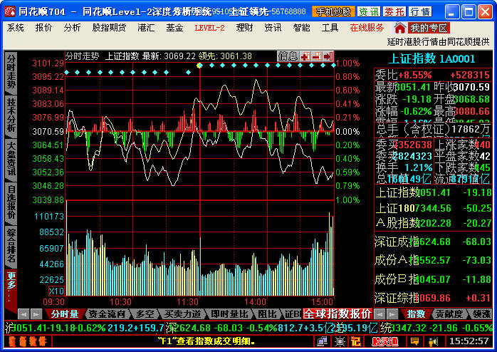The image size is (497, 352).
Task: Open the red LEVEL-2 menu
Action: pyautogui.click(x=209, y=28)
